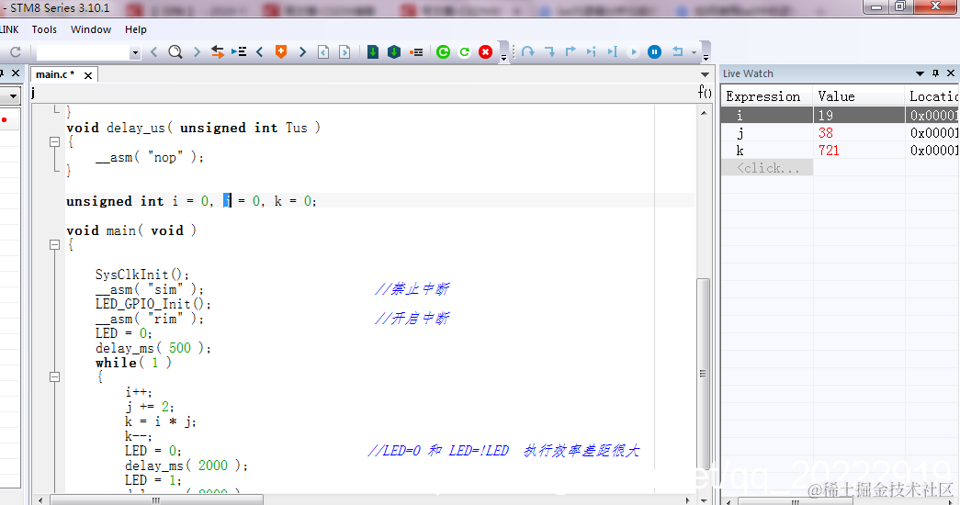
Task: Click the Run to Cursor icon
Action: (x=612, y=52)
